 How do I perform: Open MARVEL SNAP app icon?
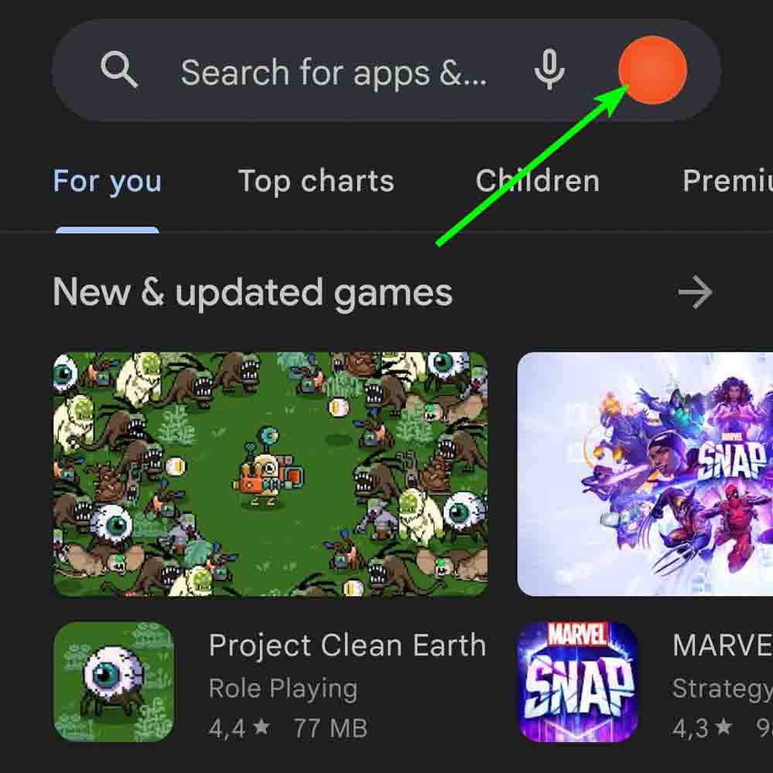pyautogui.click(x=577, y=681)
